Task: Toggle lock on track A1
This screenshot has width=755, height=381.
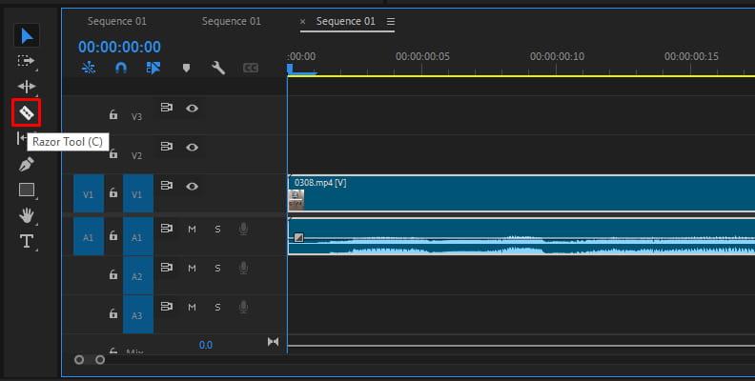Action: 113,235
